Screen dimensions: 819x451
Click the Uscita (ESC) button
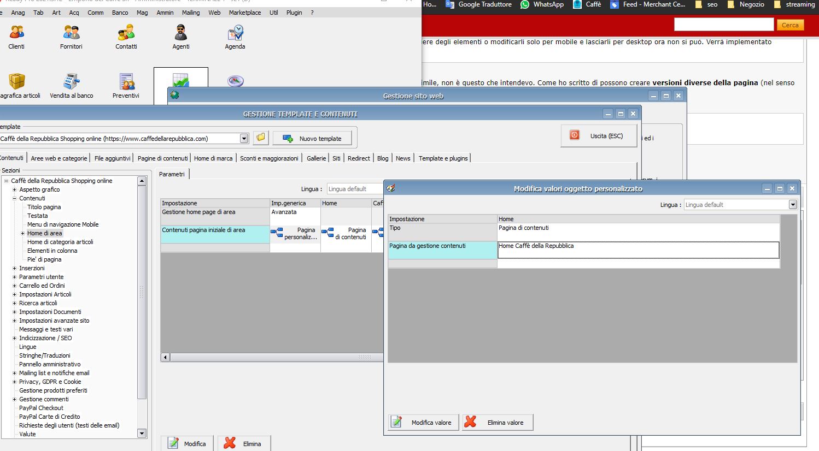click(599, 136)
